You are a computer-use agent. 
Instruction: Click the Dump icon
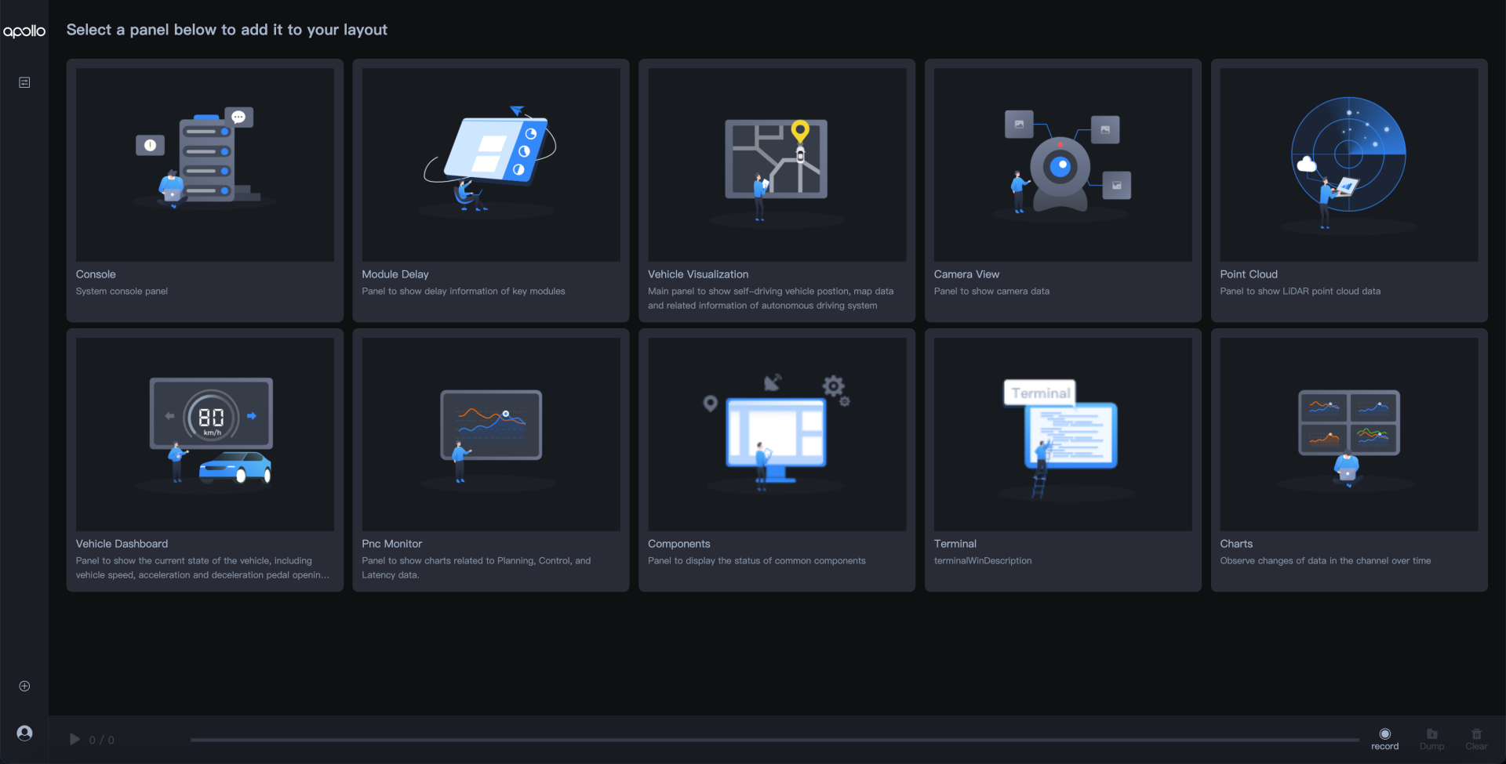click(x=1431, y=734)
